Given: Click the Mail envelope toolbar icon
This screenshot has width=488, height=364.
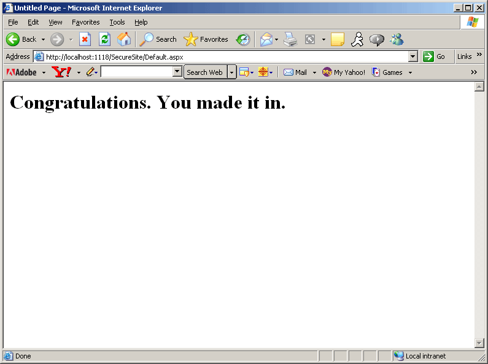Looking at the screenshot, I should click(266, 39).
